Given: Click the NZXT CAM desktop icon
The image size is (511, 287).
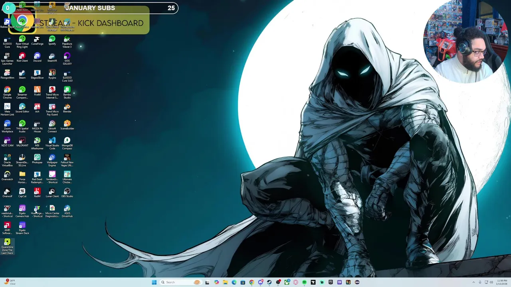Looking at the screenshot, I should [x=7, y=142].
